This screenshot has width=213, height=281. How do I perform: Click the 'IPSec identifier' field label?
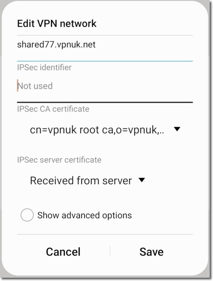(44, 68)
